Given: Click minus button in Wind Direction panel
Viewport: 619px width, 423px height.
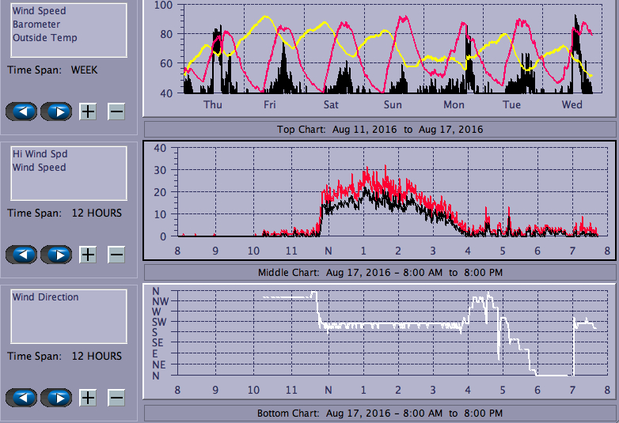Looking at the screenshot, I should pos(116,398).
